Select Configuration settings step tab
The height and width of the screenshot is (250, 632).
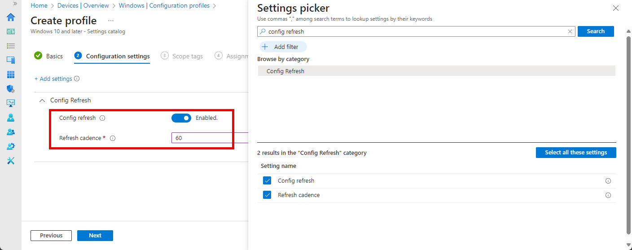112,56
